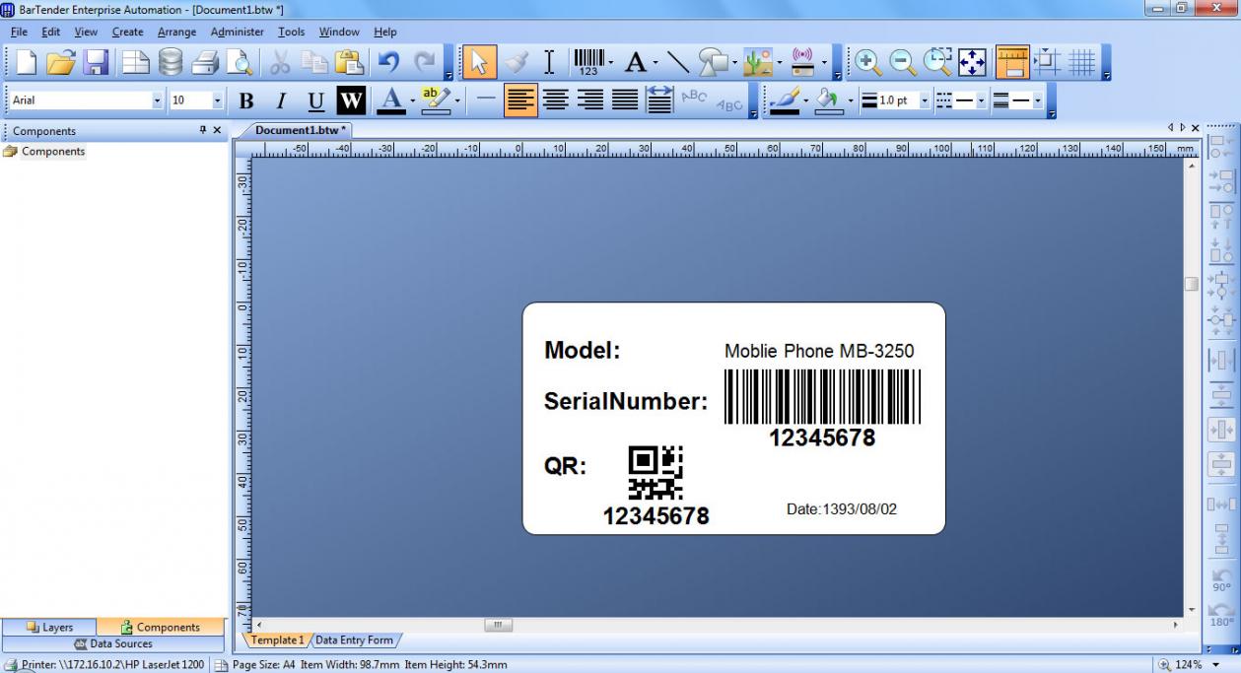Toggle underline formatting
Image resolution: width=1241 pixels, height=673 pixels.
315,101
